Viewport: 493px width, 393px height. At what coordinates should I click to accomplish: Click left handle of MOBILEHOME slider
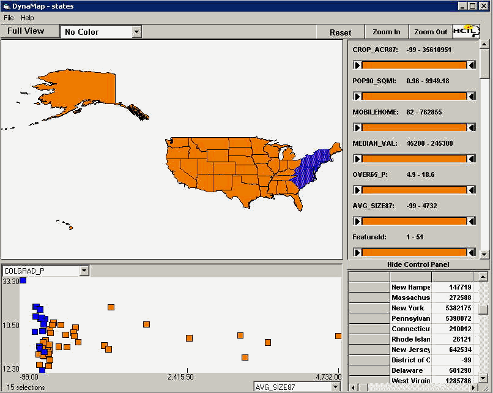point(357,127)
